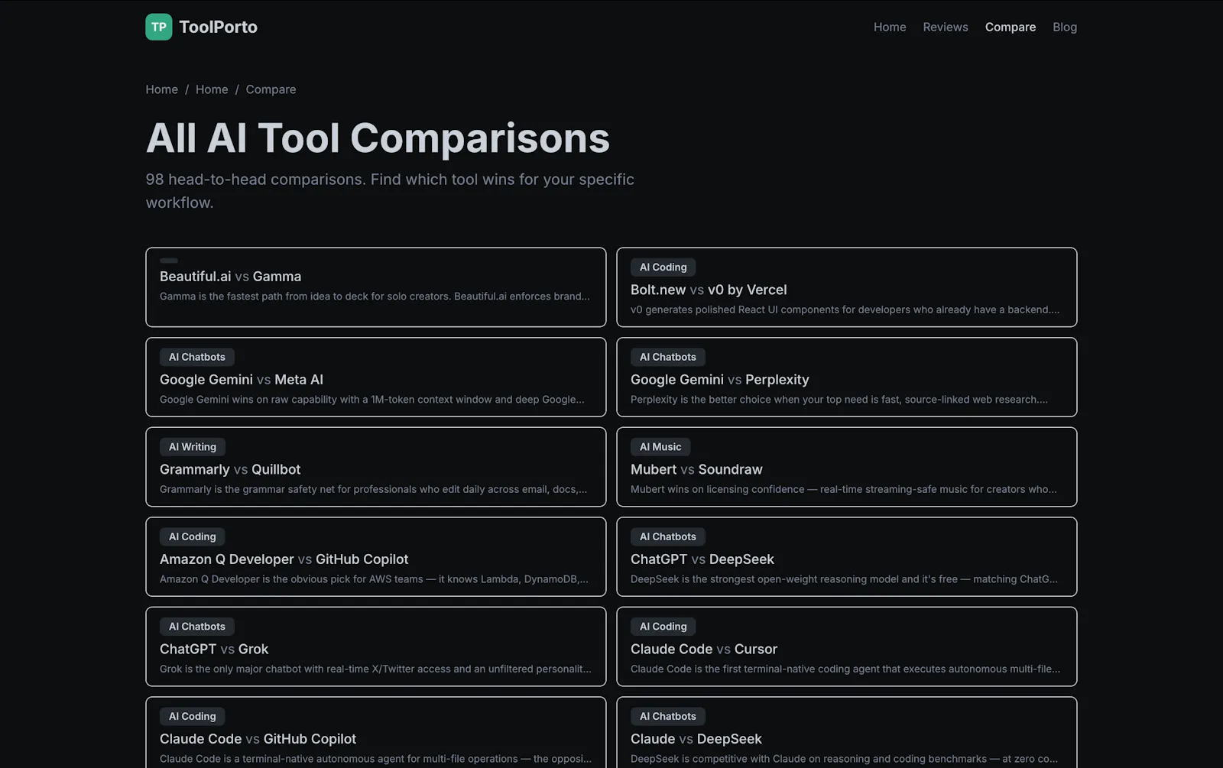
Task: Click 'v0 generates polished React UI' description
Action: pos(845,309)
